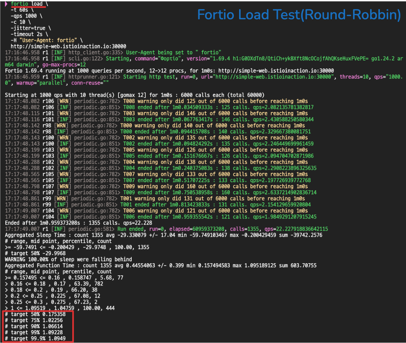Click the '>= 0.157495 <= 0.16' histogram row

tap(64, 278)
